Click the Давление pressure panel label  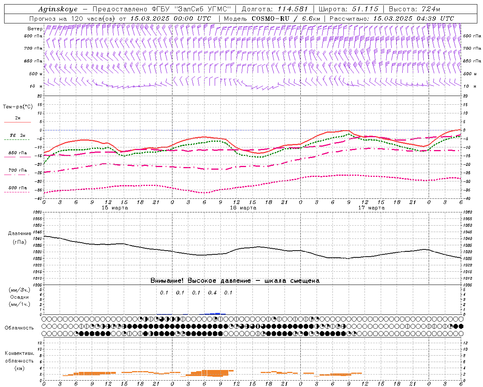tap(20, 234)
